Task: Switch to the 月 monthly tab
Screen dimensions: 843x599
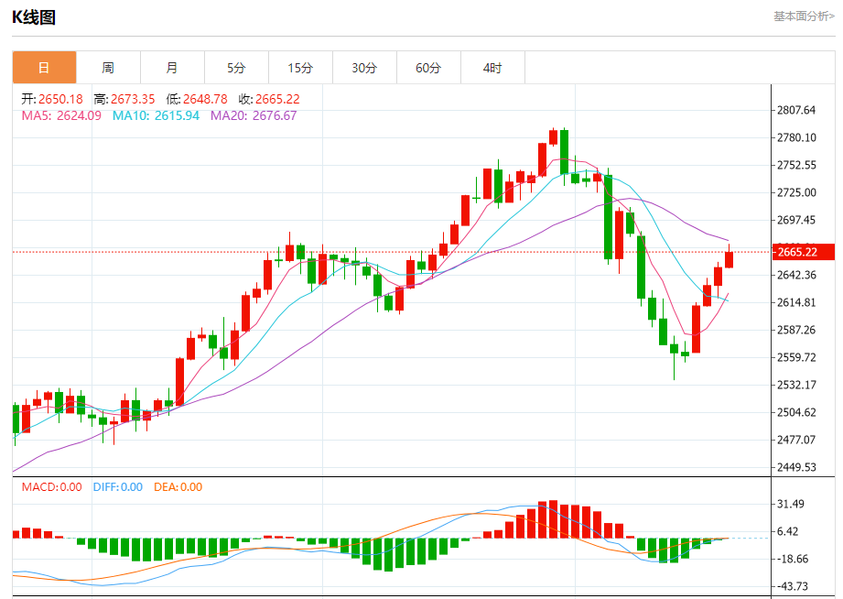Action: pos(172,68)
